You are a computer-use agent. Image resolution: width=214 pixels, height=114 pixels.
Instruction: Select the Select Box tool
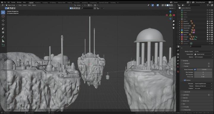point(3,12)
